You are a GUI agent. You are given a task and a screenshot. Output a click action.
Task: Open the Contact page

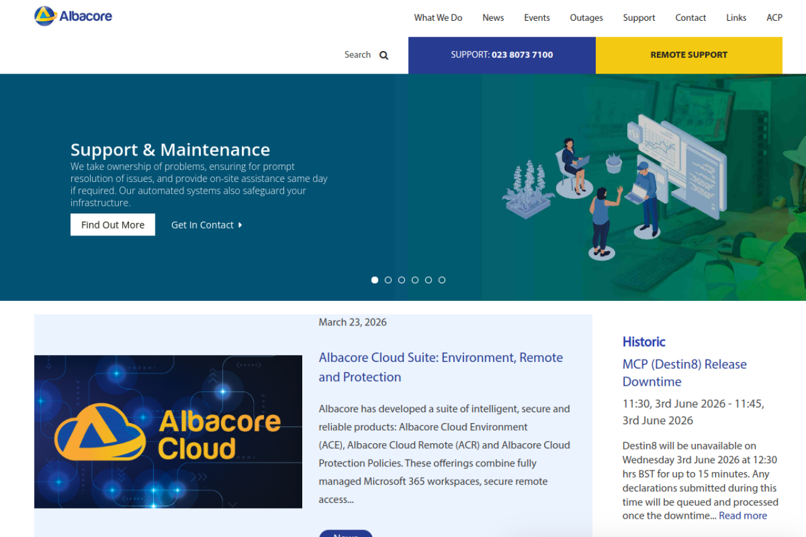[x=691, y=18]
